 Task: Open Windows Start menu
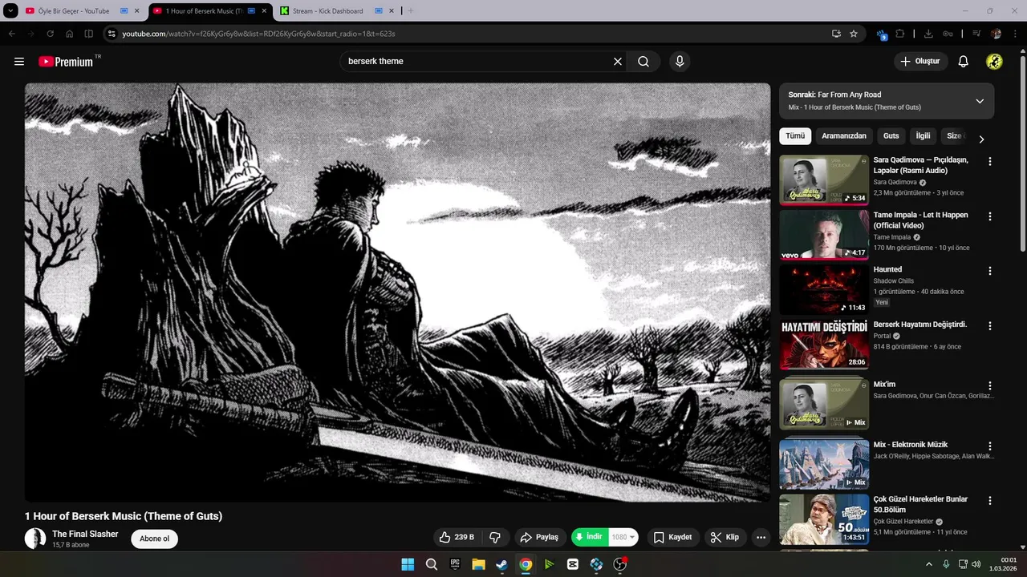[408, 564]
